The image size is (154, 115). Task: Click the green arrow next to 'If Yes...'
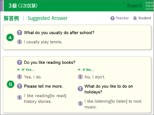18,70
